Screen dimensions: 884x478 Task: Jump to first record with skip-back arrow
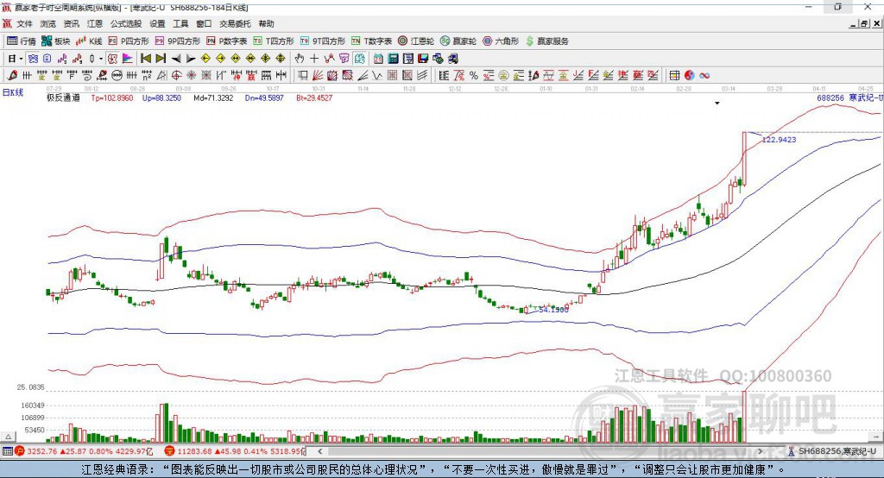[146, 59]
